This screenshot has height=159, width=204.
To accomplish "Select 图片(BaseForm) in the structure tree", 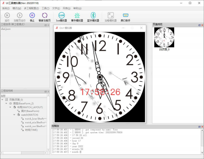I will [x=30, y=111].
